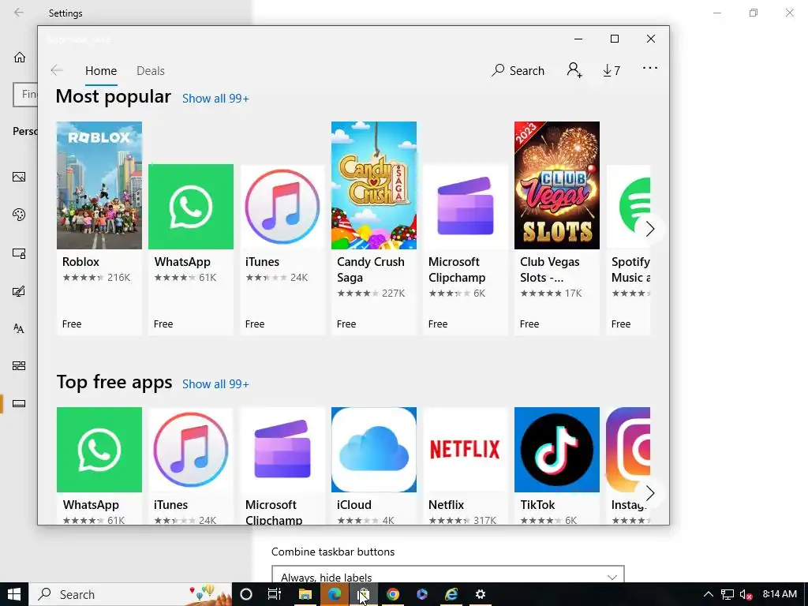The height and width of the screenshot is (606, 808).
Task: Open Combine taskbar buttons dropdown in Settings
Action: 448,574
